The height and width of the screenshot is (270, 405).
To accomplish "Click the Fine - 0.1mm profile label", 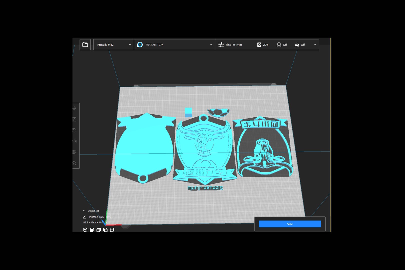I will point(234,45).
